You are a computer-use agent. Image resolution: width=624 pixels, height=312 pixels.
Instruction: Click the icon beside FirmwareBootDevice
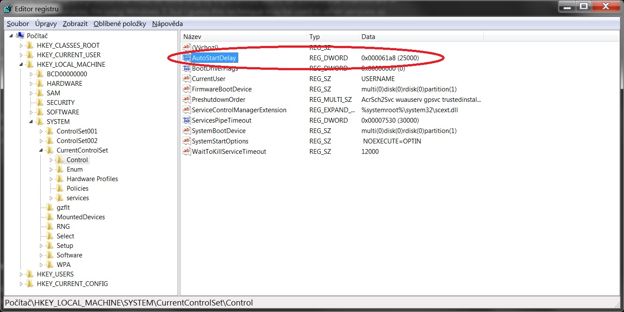(x=187, y=89)
